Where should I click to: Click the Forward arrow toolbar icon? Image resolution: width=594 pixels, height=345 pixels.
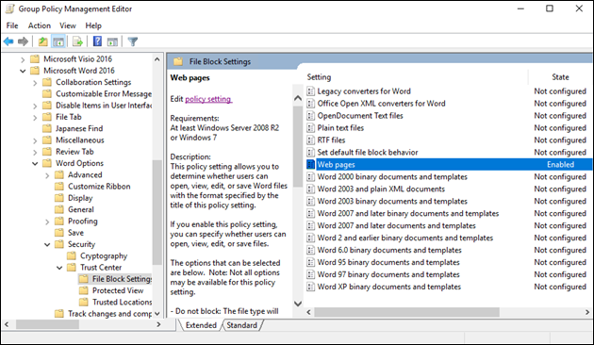point(24,41)
